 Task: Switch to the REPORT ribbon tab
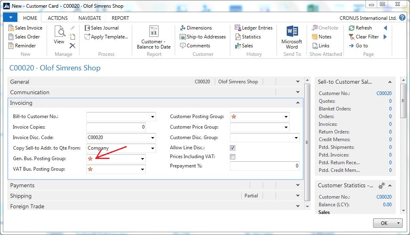click(120, 18)
